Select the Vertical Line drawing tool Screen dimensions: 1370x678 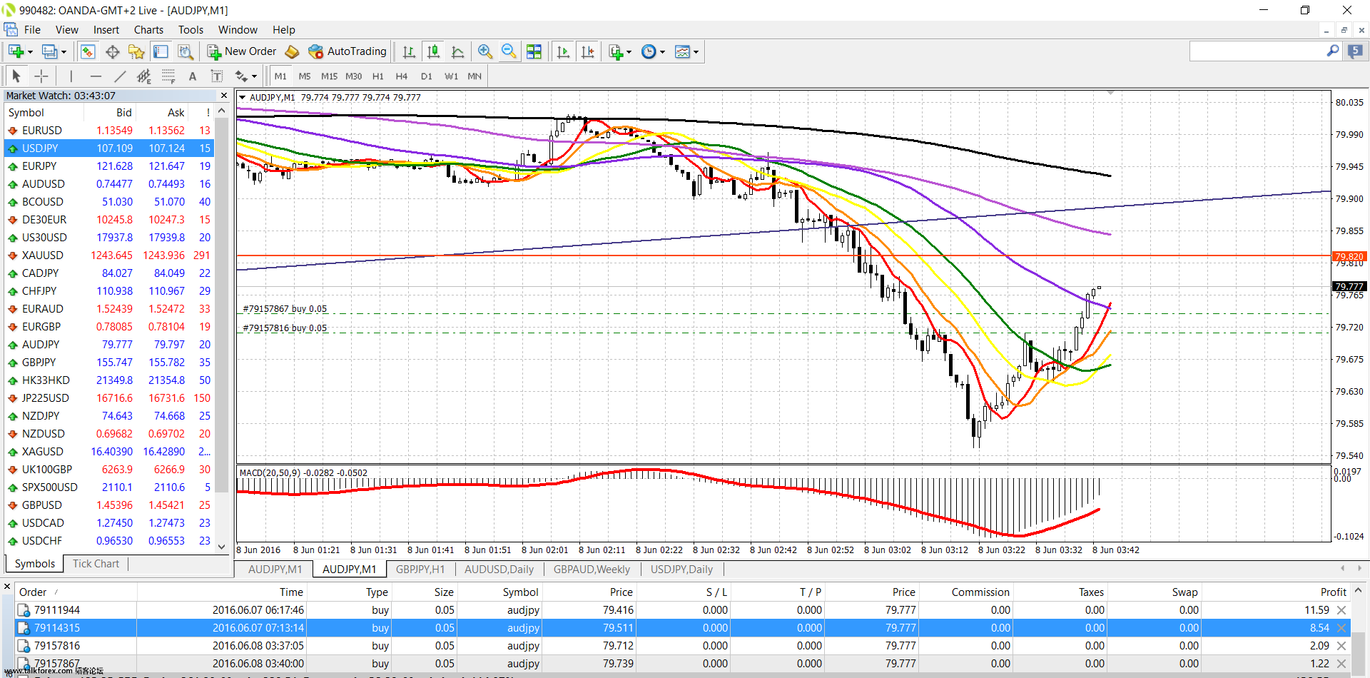71,76
